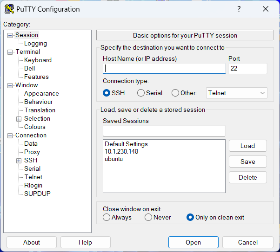Open the Translation settings category
Screen dimensions: 280x252
pyautogui.click(x=40, y=110)
